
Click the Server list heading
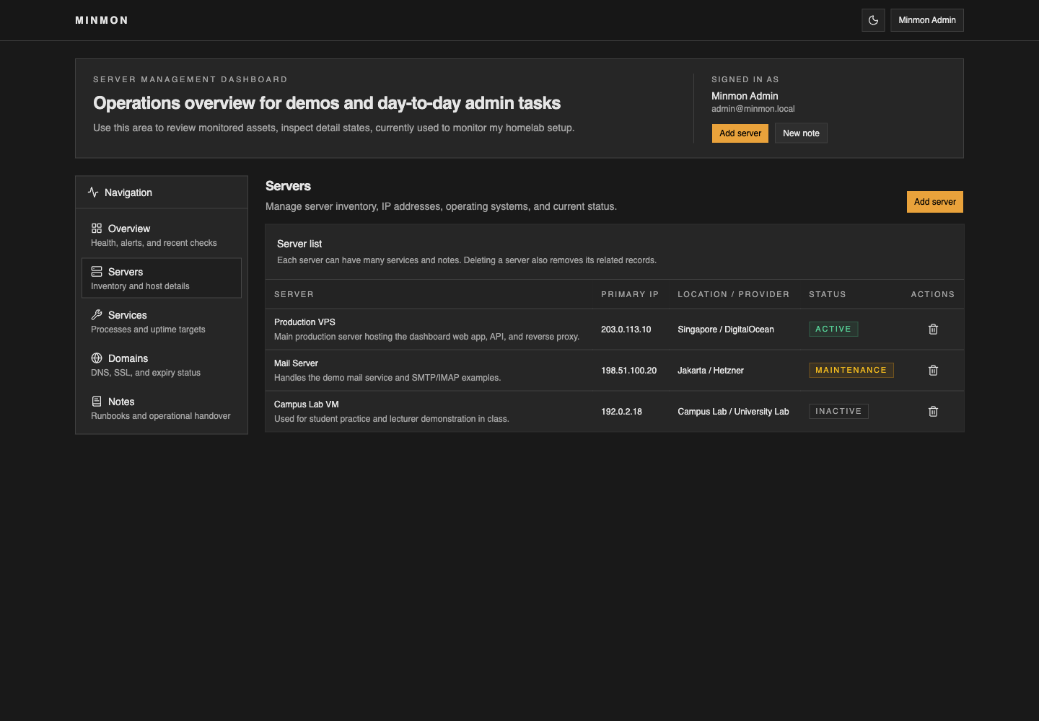point(299,244)
